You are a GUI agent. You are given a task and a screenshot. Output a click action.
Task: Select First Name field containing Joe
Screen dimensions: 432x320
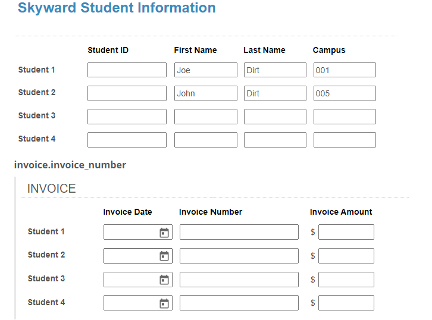(x=205, y=70)
